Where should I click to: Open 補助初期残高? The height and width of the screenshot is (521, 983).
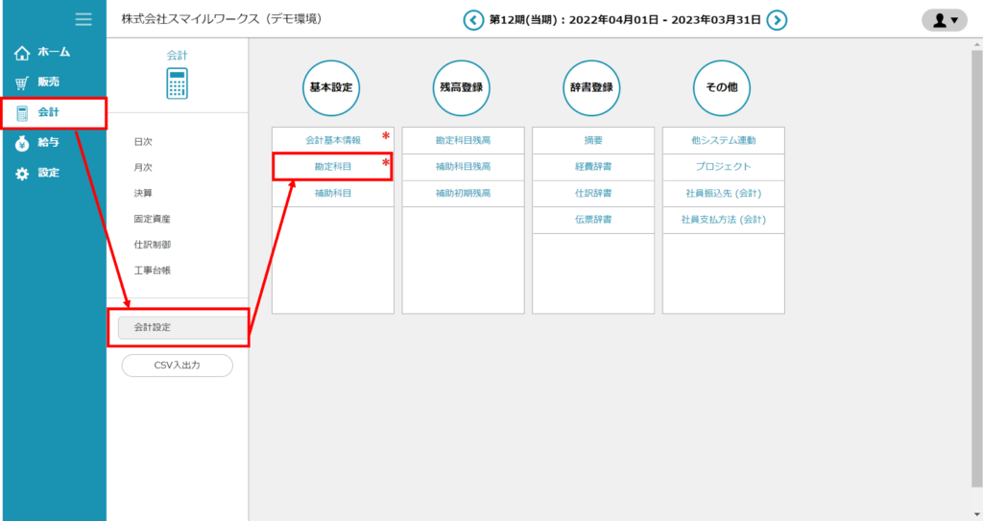coord(464,193)
